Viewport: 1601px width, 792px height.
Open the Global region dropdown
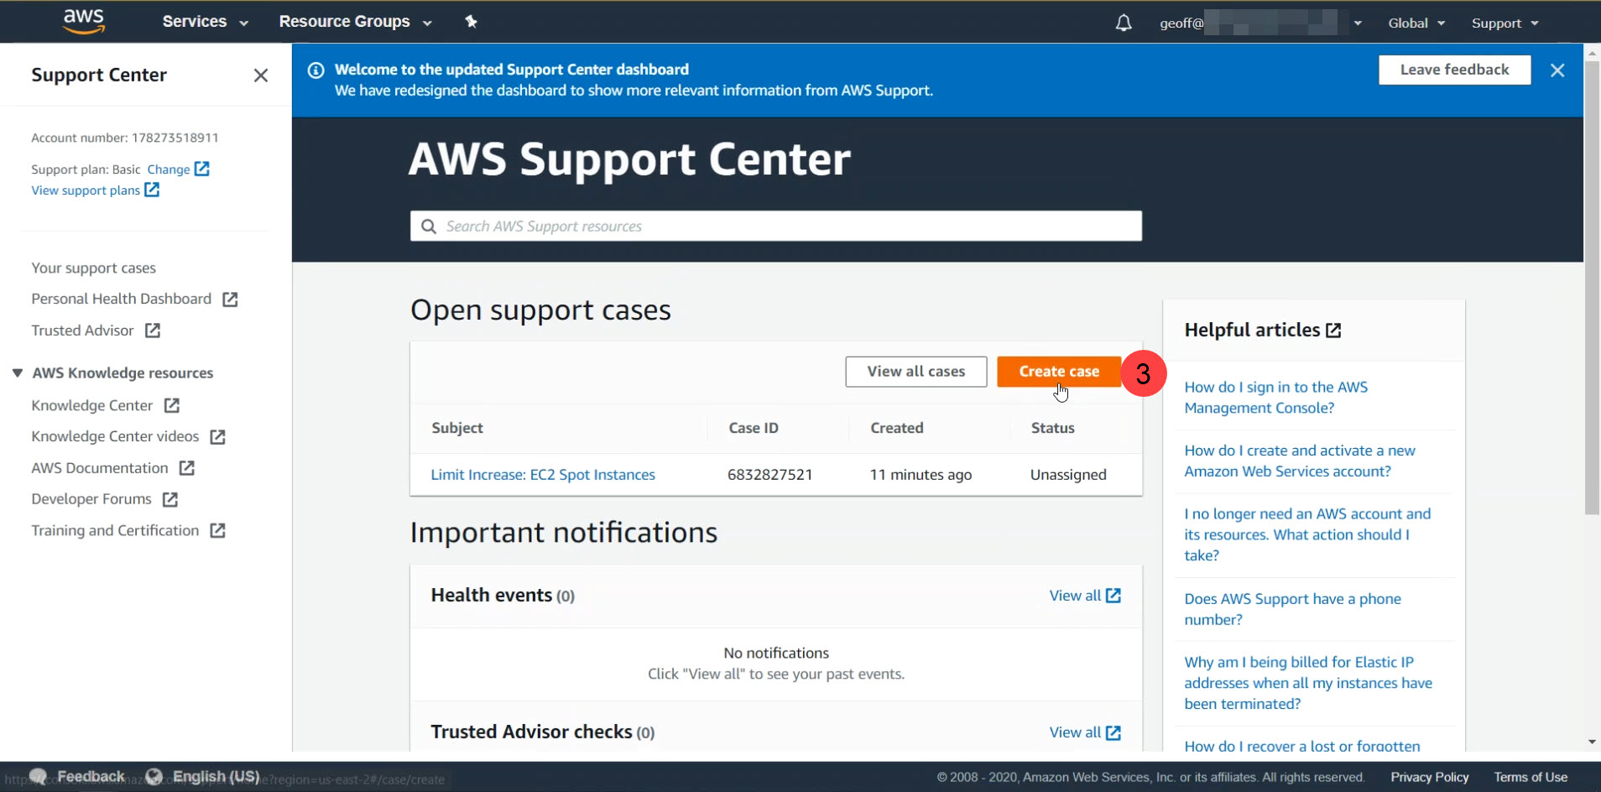(1416, 23)
